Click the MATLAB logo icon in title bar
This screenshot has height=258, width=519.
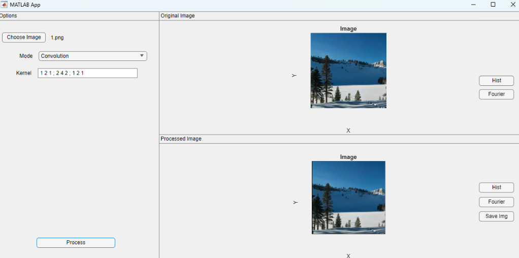tap(4, 5)
